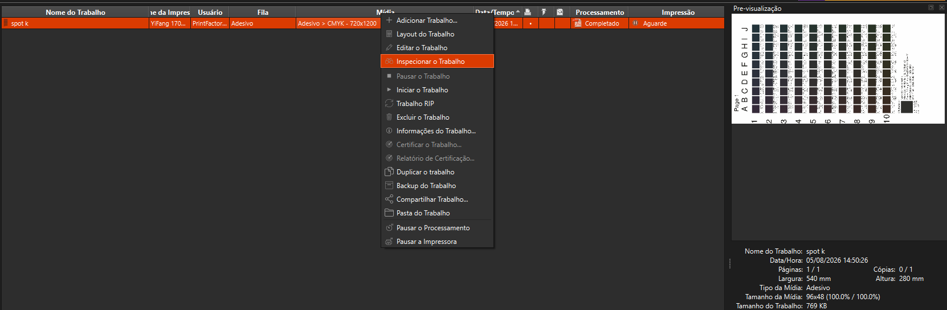This screenshot has height=310, width=947.
Task: Click the envelope column header icon
Action: click(560, 12)
